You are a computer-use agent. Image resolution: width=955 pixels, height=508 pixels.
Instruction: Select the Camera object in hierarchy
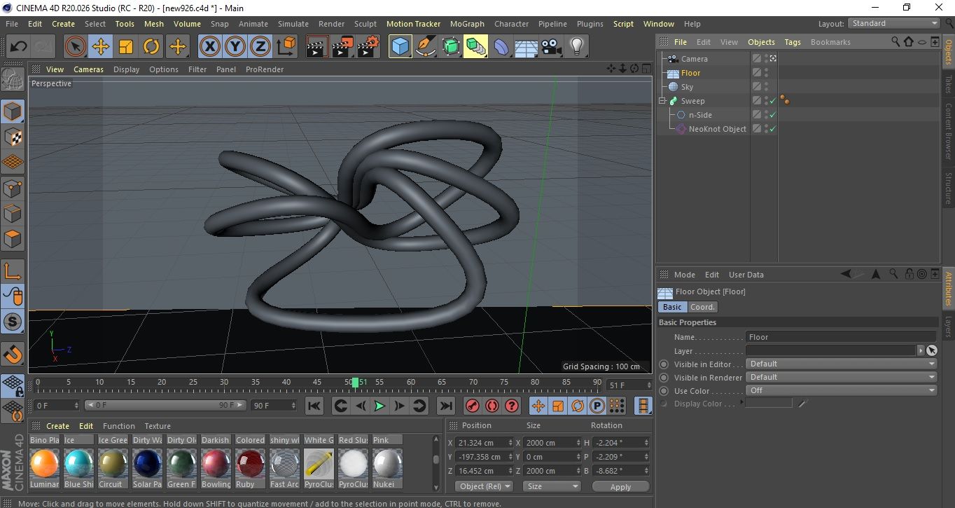tap(694, 59)
